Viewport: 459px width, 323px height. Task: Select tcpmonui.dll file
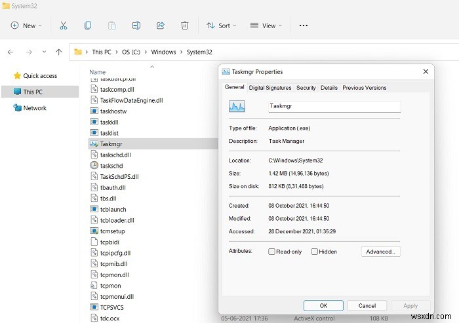pyautogui.click(x=117, y=297)
